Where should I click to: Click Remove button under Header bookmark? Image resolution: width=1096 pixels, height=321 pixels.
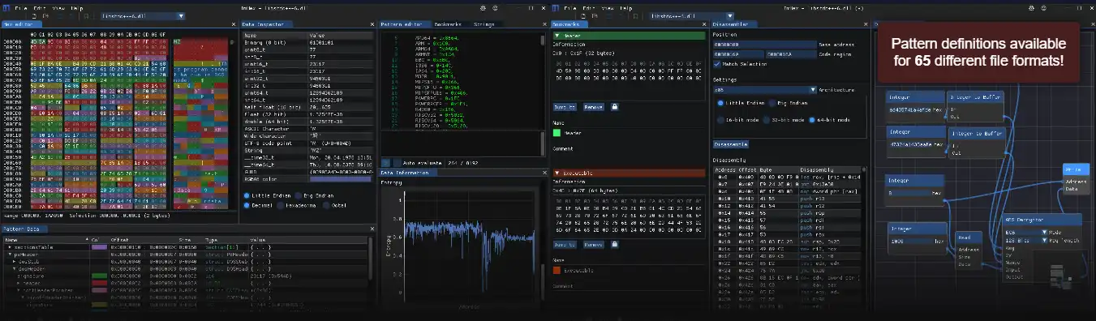tap(593, 107)
